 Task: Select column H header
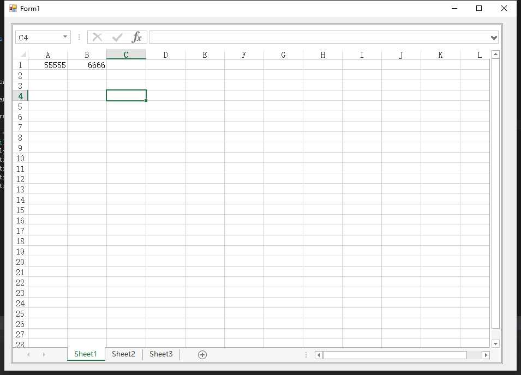click(322, 55)
